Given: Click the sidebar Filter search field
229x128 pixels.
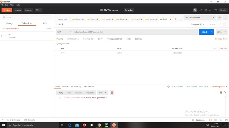Looking at the screenshot, I should pyautogui.click(x=27, y=18).
